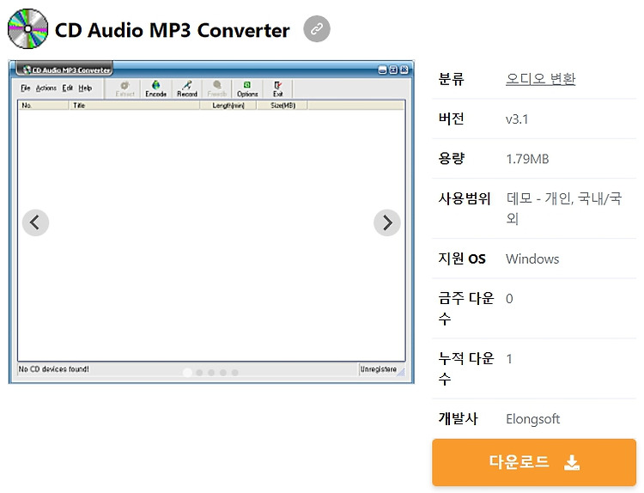The width and height of the screenshot is (644, 493).
Task: Click the Exit toolbar icon
Action: pyautogui.click(x=278, y=88)
